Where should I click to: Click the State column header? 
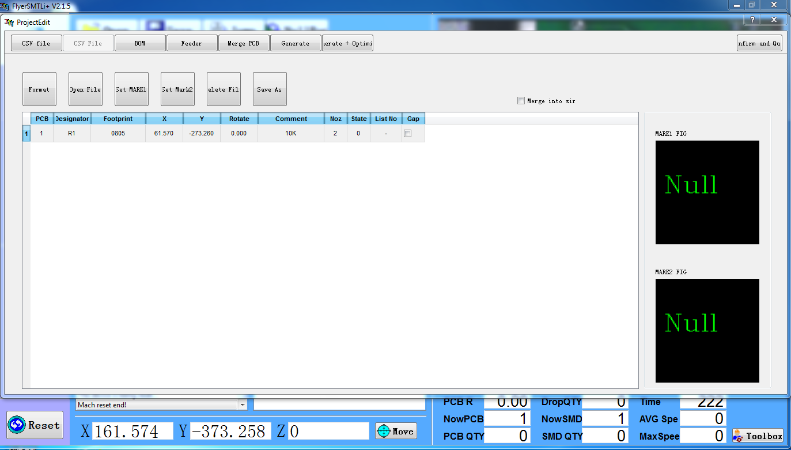point(358,119)
